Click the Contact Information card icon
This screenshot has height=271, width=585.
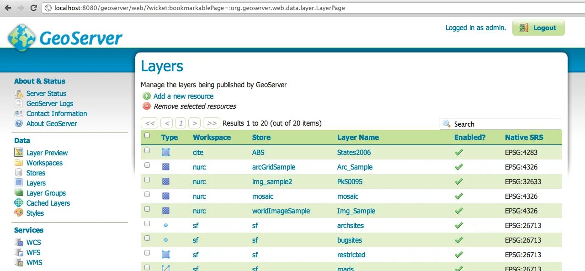coord(19,113)
